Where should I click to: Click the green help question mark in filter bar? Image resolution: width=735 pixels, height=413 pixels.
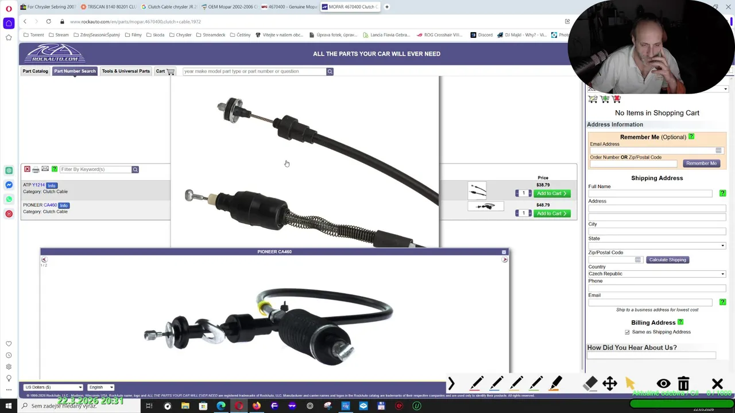pyautogui.click(x=55, y=169)
